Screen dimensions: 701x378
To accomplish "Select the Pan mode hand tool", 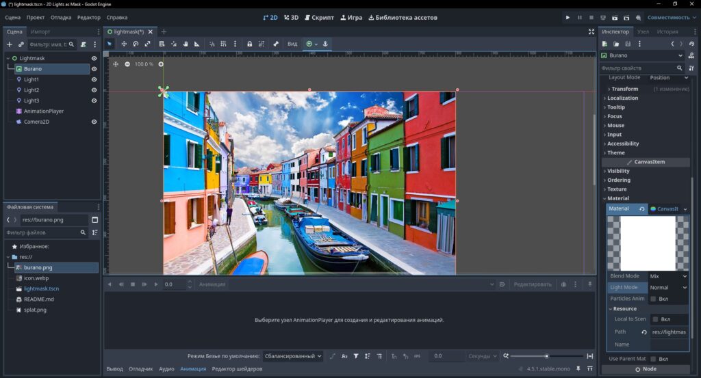I will coord(185,44).
